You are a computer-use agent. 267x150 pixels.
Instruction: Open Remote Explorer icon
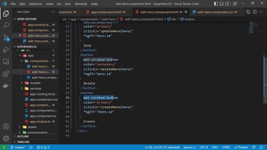6,62
